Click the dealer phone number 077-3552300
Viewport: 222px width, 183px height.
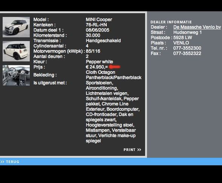(x=187, y=48)
